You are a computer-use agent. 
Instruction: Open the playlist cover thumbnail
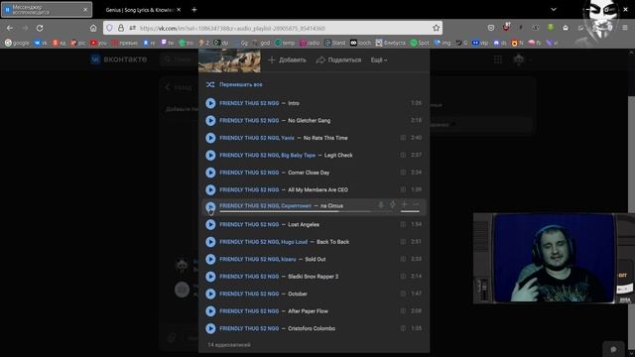229,60
